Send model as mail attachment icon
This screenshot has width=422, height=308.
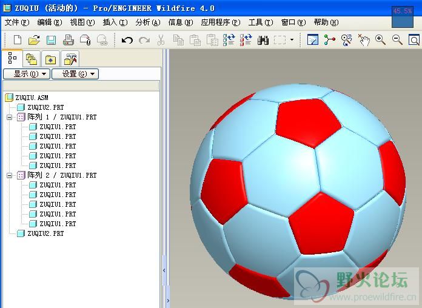[85, 40]
